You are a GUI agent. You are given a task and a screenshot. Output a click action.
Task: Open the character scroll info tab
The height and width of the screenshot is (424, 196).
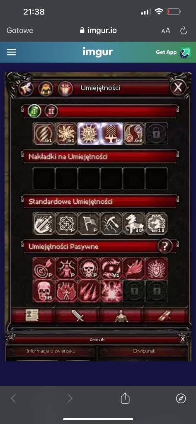(x=32, y=315)
